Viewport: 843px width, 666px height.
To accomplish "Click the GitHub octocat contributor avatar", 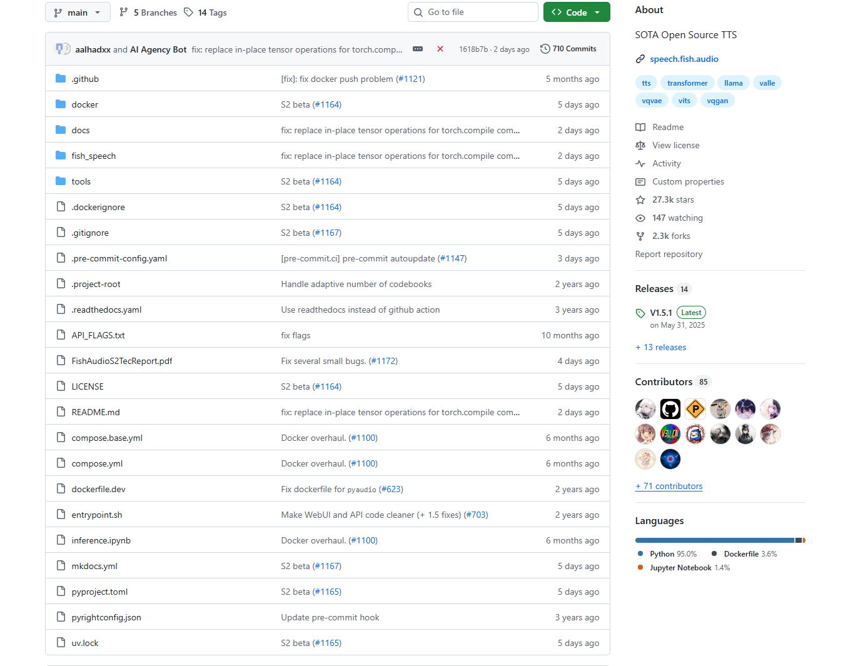I will point(670,409).
